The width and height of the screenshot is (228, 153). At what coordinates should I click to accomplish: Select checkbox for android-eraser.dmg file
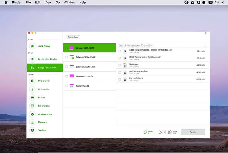click(x=120, y=72)
